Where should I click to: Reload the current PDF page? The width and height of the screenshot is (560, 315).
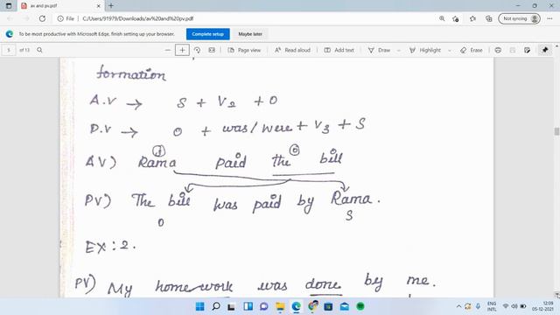point(42,18)
